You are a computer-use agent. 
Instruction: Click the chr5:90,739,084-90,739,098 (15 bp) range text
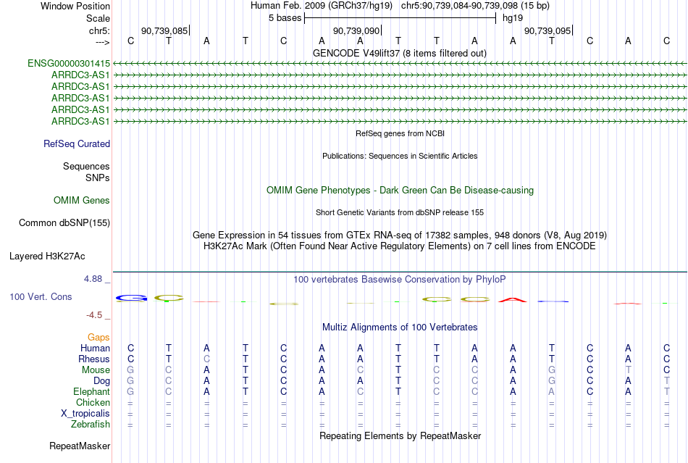[475, 6]
